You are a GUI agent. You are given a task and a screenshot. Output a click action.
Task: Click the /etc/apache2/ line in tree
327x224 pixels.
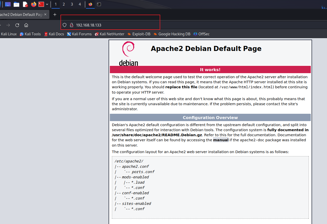tap(129, 161)
